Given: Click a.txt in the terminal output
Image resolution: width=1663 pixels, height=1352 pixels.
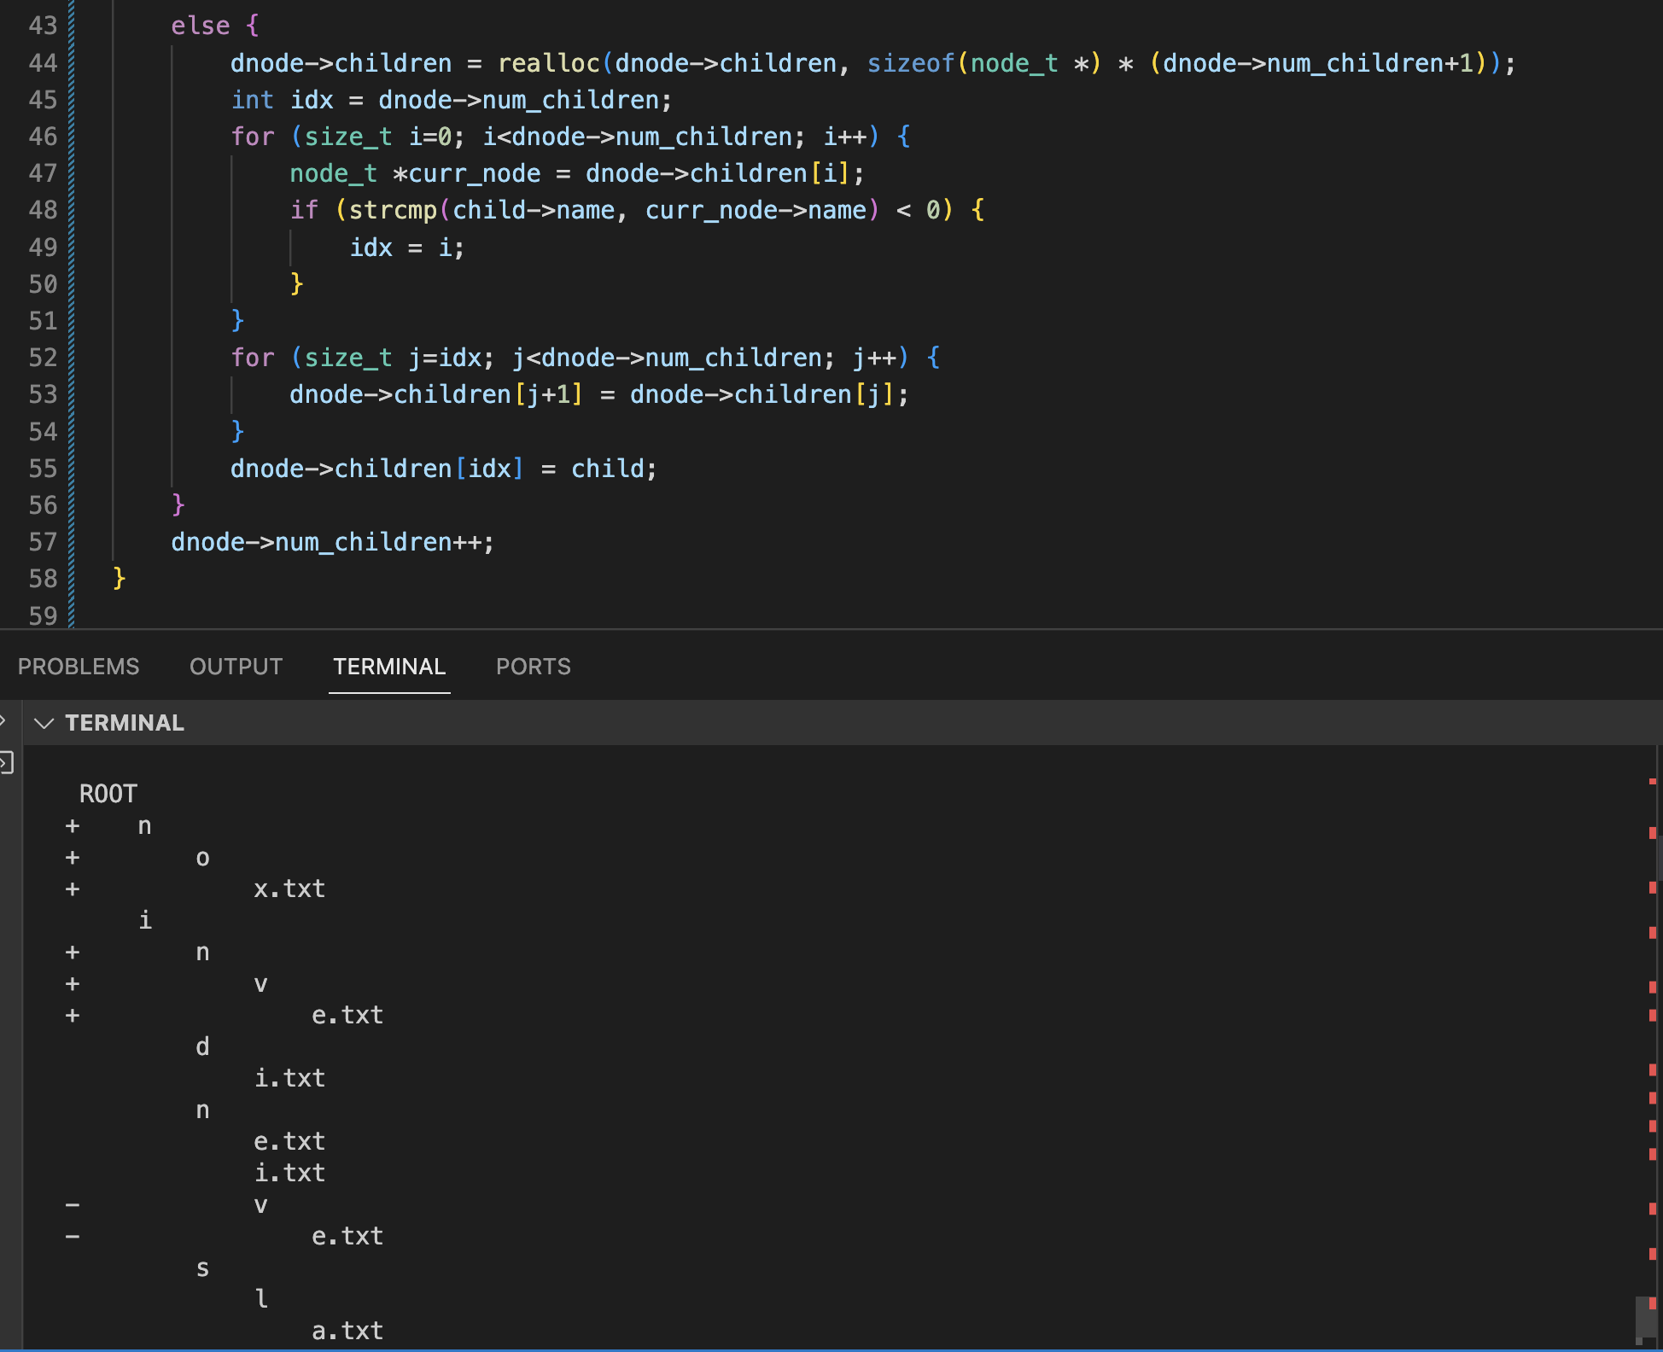Looking at the screenshot, I should (347, 1331).
